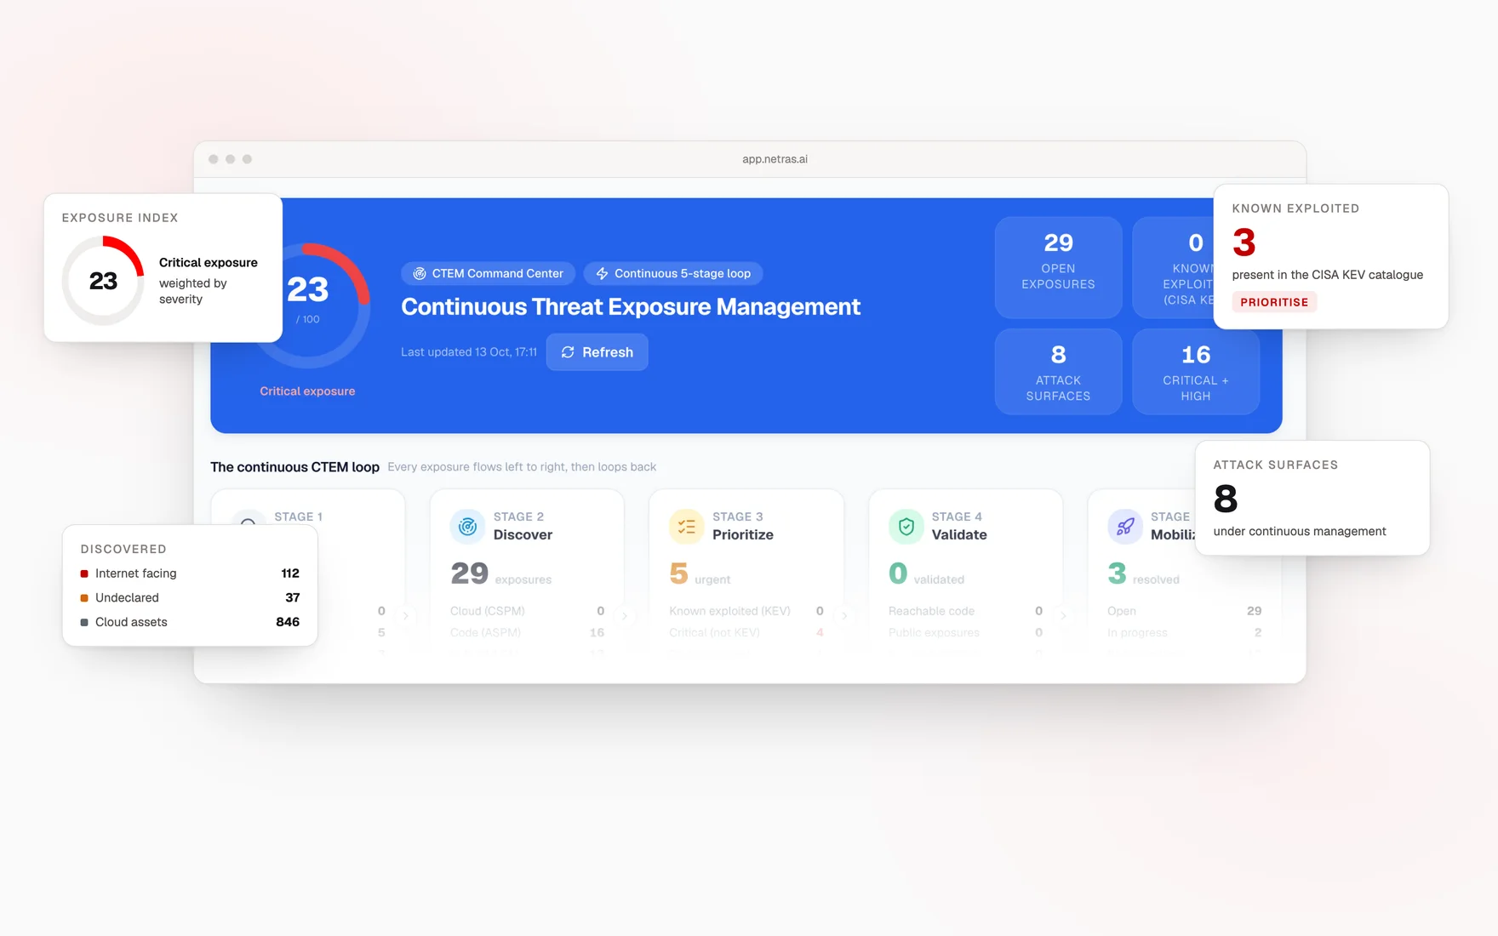The image size is (1498, 936).
Task: Open the 16 Critical + High tile
Action: (1195, 372)
